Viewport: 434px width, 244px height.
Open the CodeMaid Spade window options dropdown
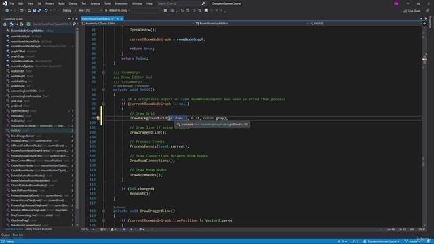69,19
